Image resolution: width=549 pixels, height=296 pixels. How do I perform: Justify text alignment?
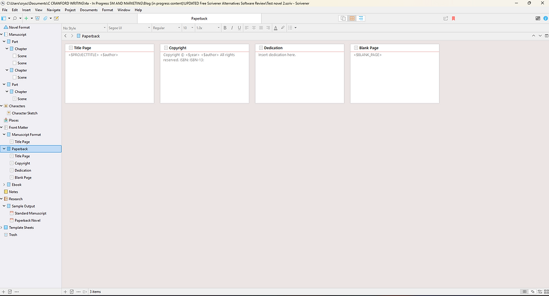pos(261,27)
